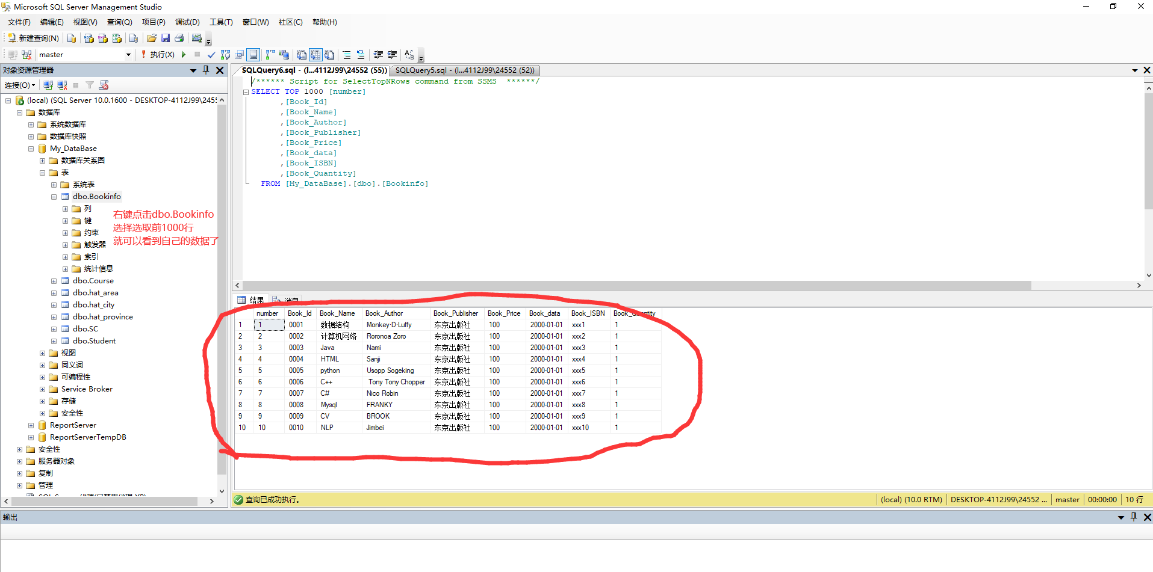Open the 连接(O) connect dropdown
This screenshot has height=572, width=1153.
pos(20,85)
